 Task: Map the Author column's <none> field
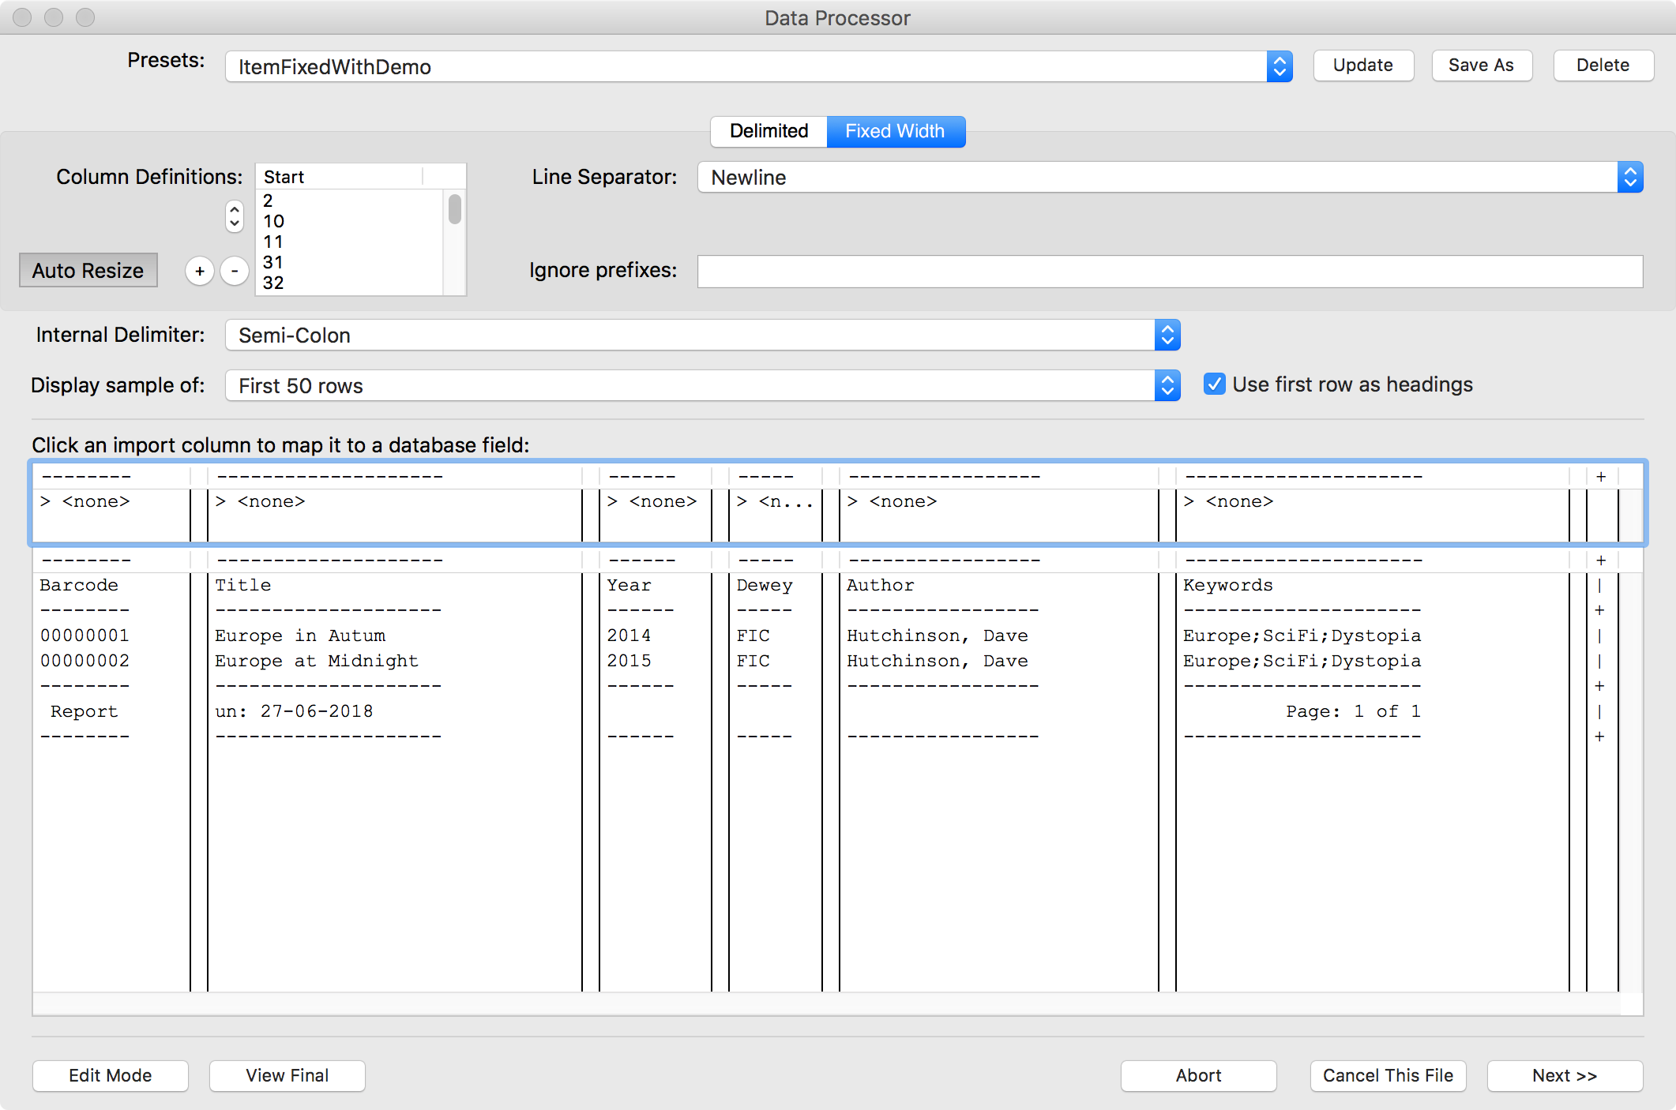tap(892, 501)
